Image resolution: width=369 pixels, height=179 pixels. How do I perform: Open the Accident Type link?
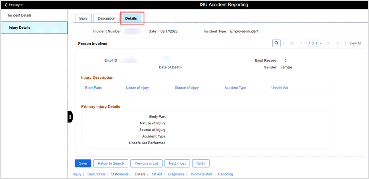pyautogui.click(x=235, y=88)
